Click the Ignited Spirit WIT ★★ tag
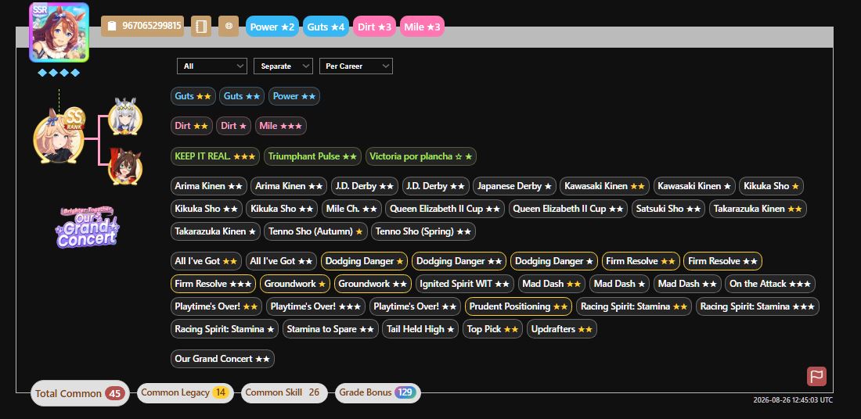The image size is (861, 419). (x=464, y=284)
